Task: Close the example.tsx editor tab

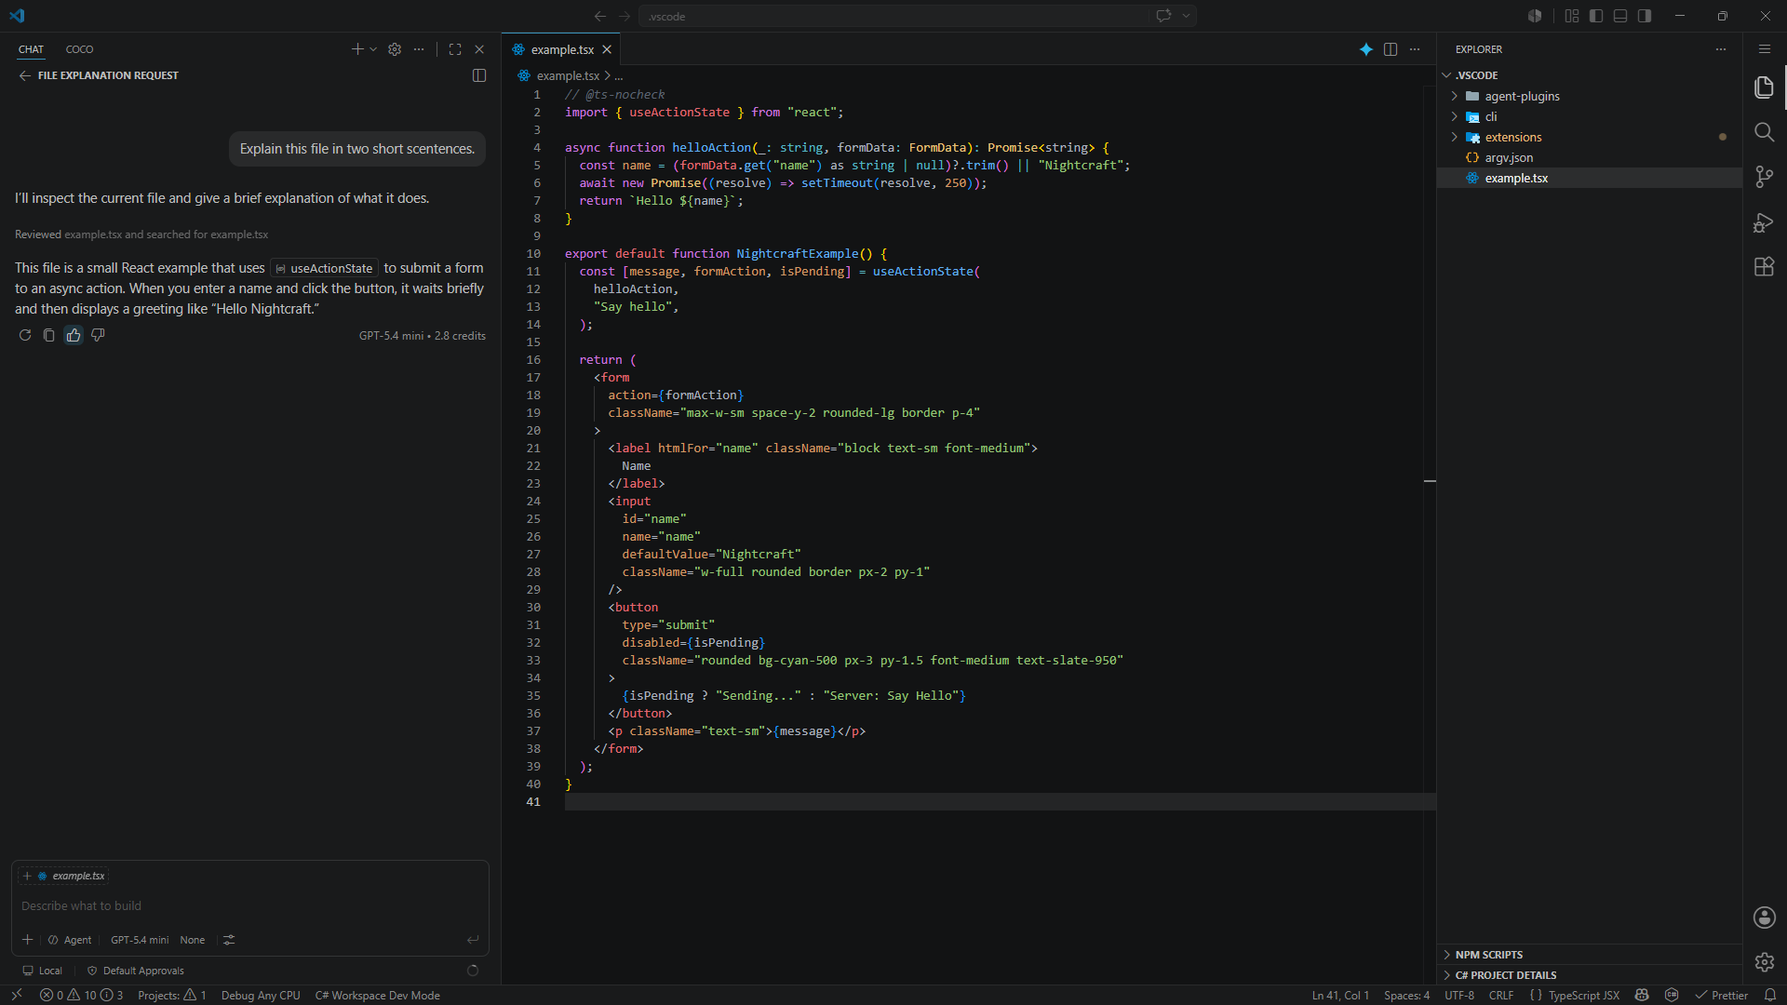Action: point(607,49)
